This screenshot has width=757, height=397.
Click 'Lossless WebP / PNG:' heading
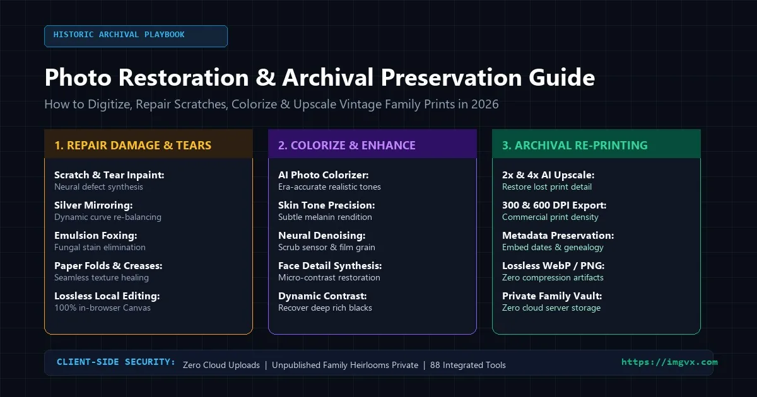553,266
